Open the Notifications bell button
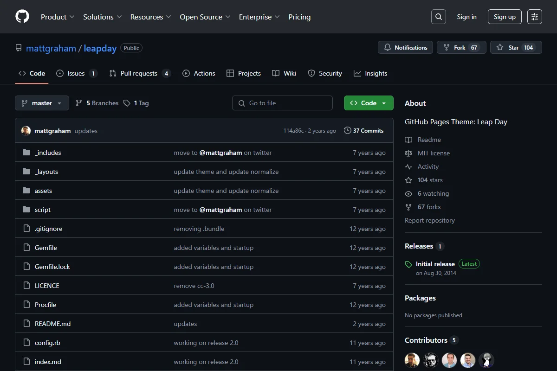The width and height of the screenshot is (557, 371). (x=406, y=47)
